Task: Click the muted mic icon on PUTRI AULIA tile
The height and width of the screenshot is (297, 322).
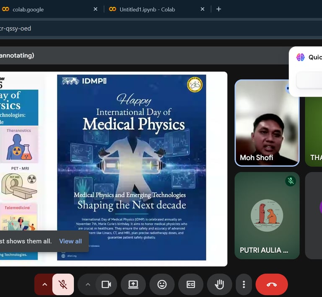Action: 291,181
